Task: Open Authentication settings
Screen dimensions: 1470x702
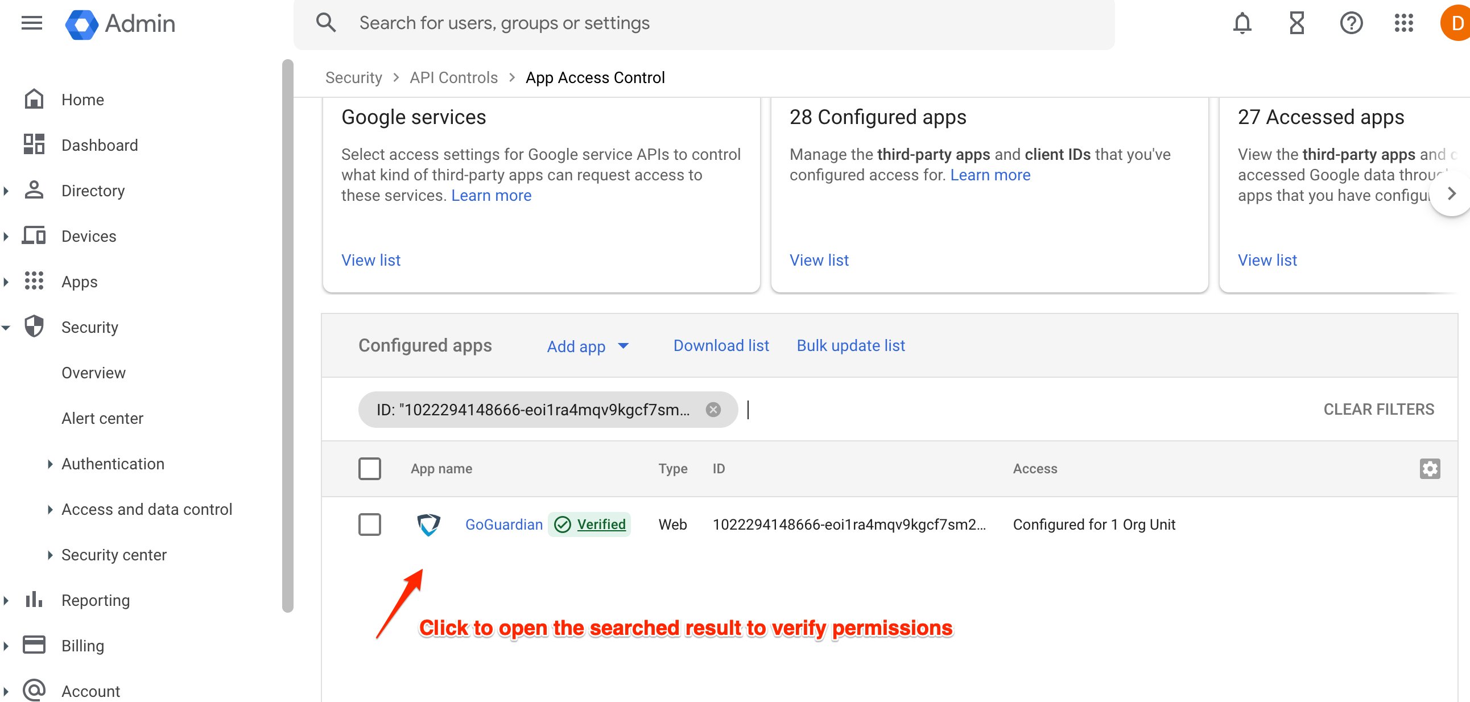Action: tap(113, 464)
